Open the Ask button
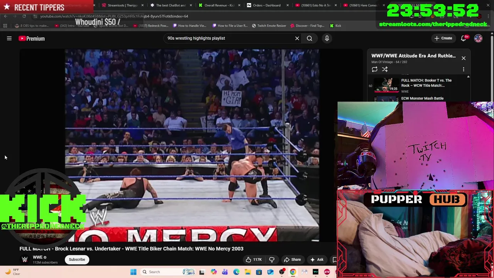This screenshot has height=278, width=494. pyautogui.click(x=316, y=259)
